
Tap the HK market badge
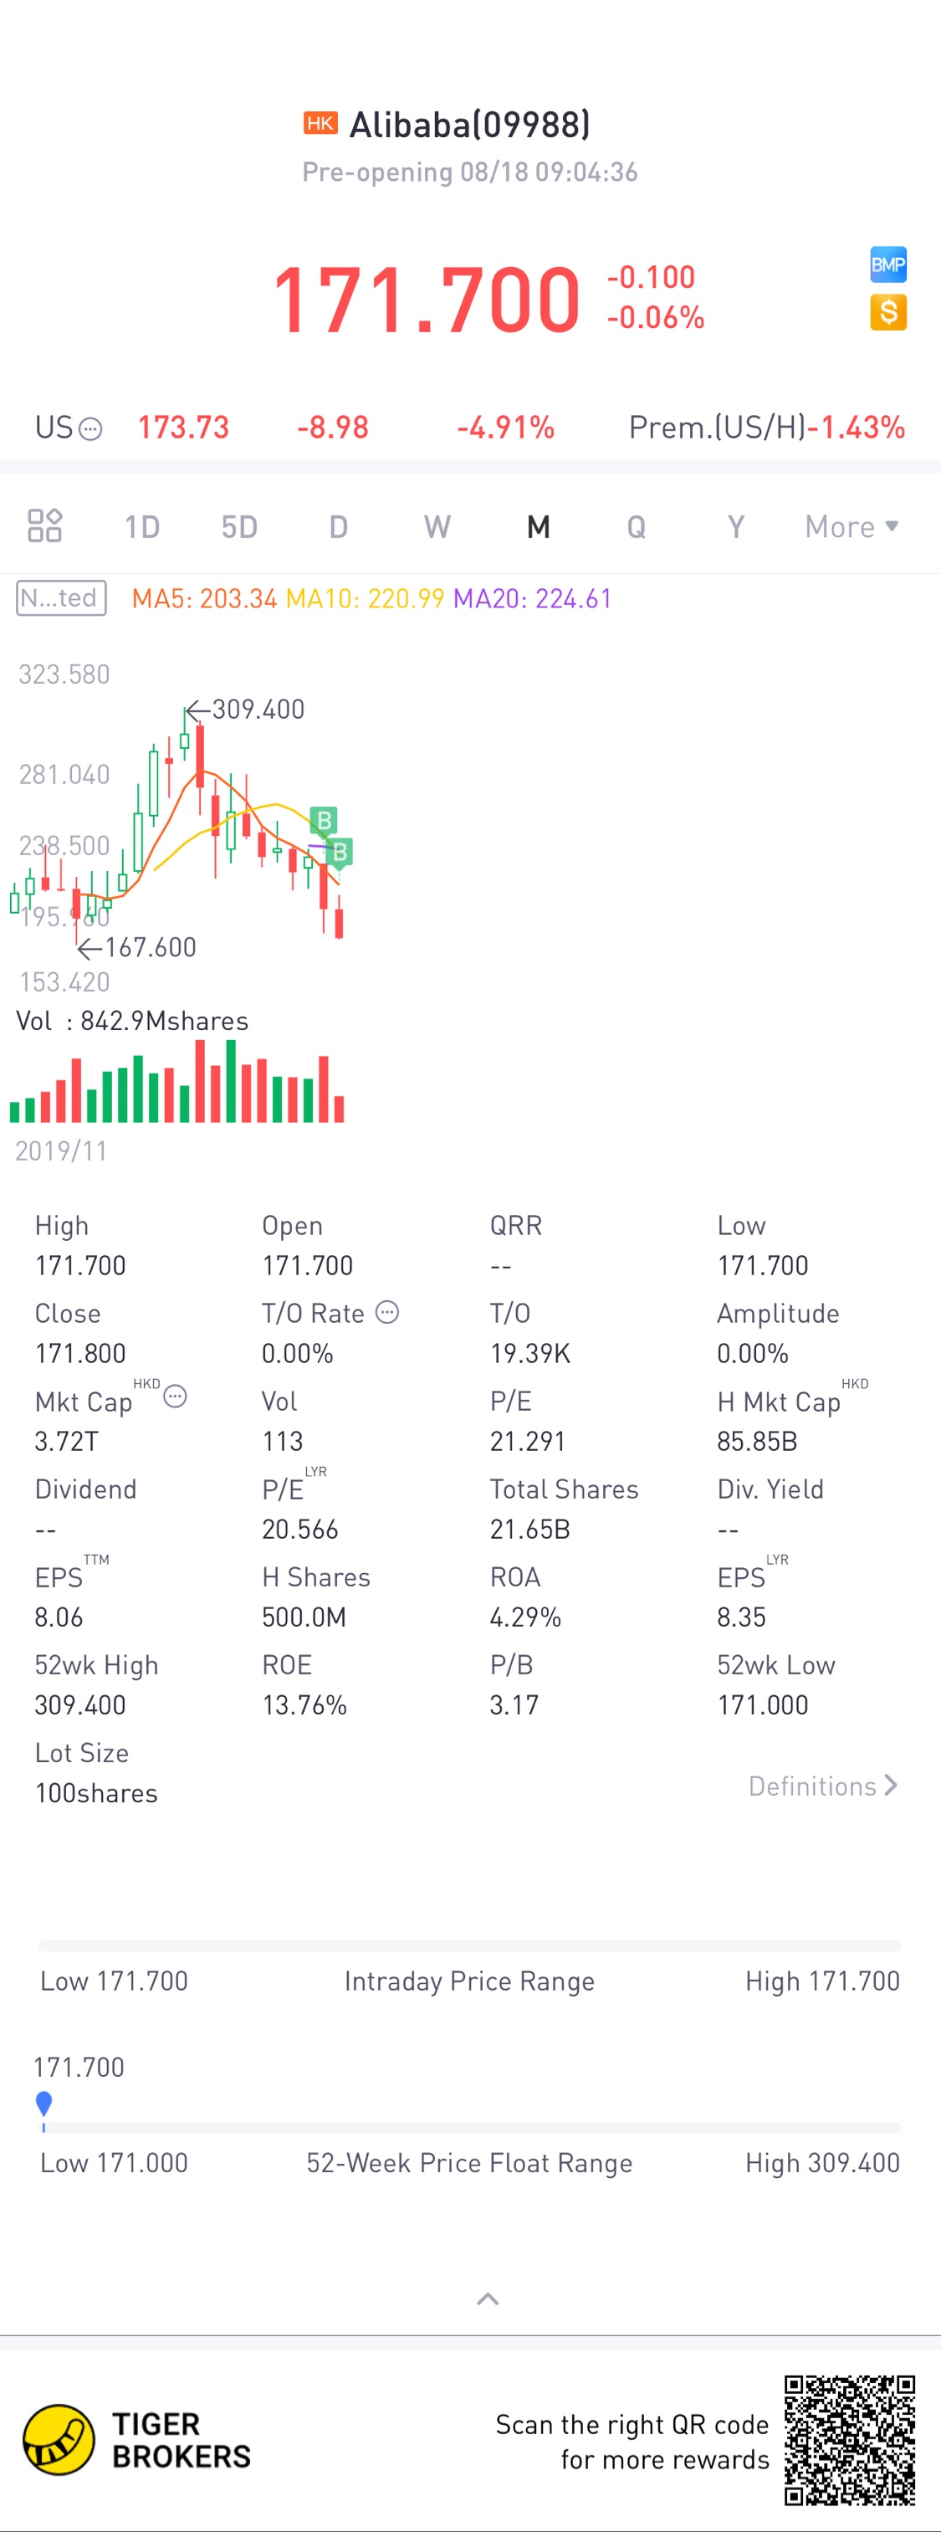[320, 123]
